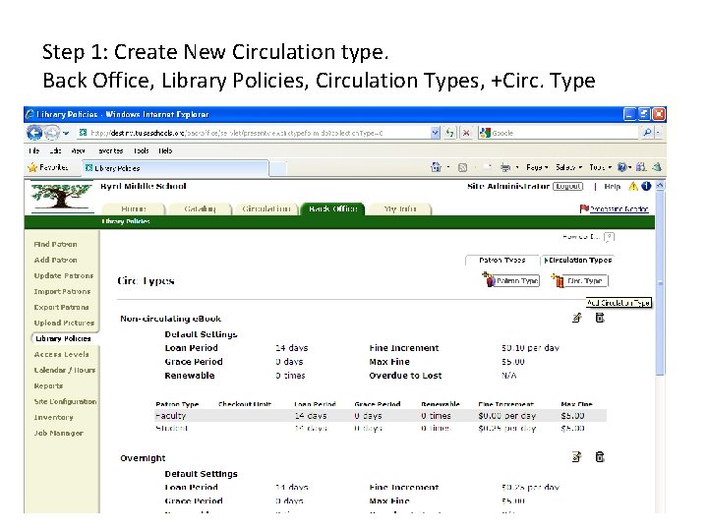This screenshot has height=531, width=708.
Task: Click the add Patron Type button
Action: (x=510, y=280)
